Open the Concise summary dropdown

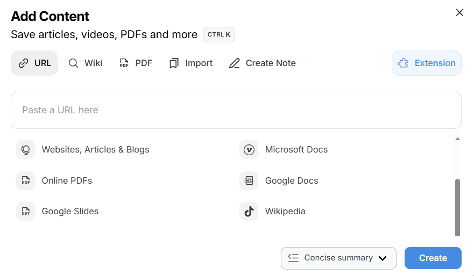(338, 258)
